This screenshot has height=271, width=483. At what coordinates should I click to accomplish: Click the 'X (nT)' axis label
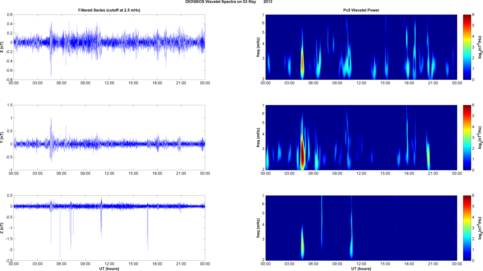2,47
